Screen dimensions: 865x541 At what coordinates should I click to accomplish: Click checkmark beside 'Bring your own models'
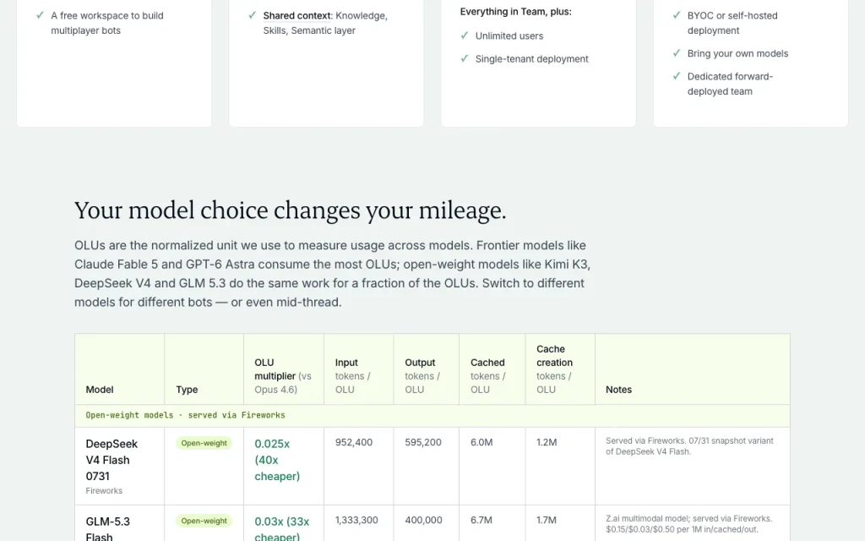pyautogui.click(x=677, y=53)
